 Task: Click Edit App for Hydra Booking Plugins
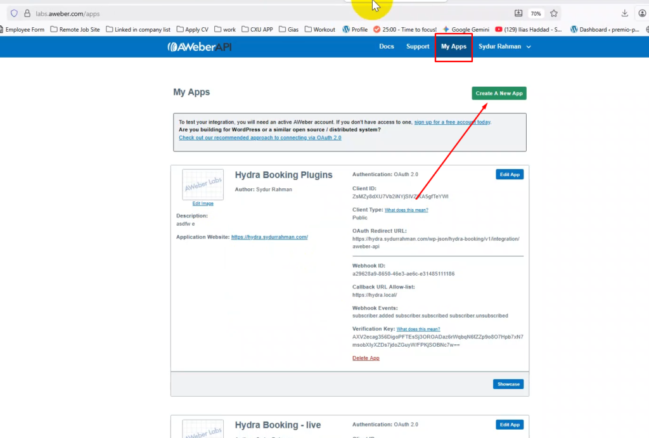click(x=510, y=175)
